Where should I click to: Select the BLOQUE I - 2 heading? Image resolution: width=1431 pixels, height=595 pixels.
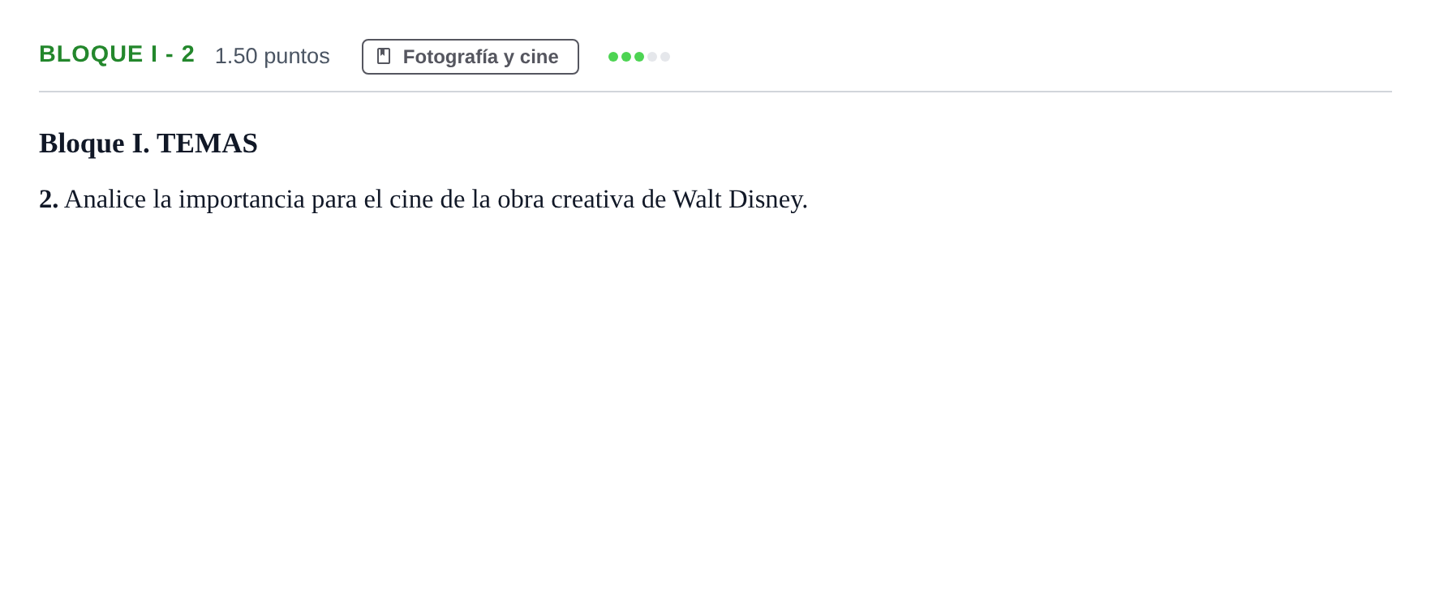117,54
